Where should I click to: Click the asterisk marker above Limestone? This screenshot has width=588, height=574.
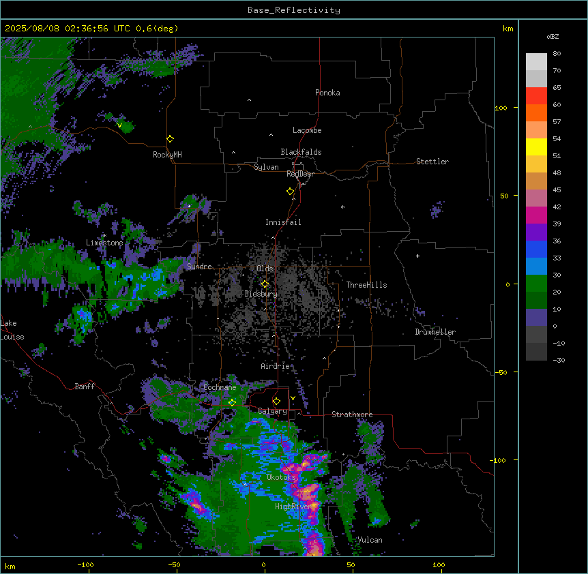[x=104, y=236]
